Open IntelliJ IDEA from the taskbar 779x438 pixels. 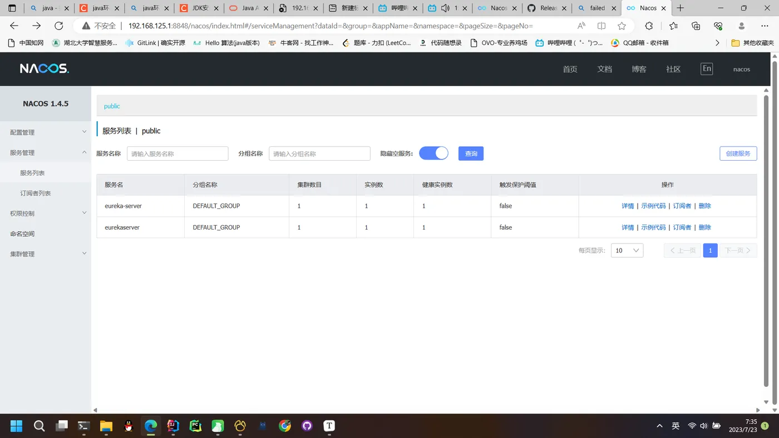point(173,426)
